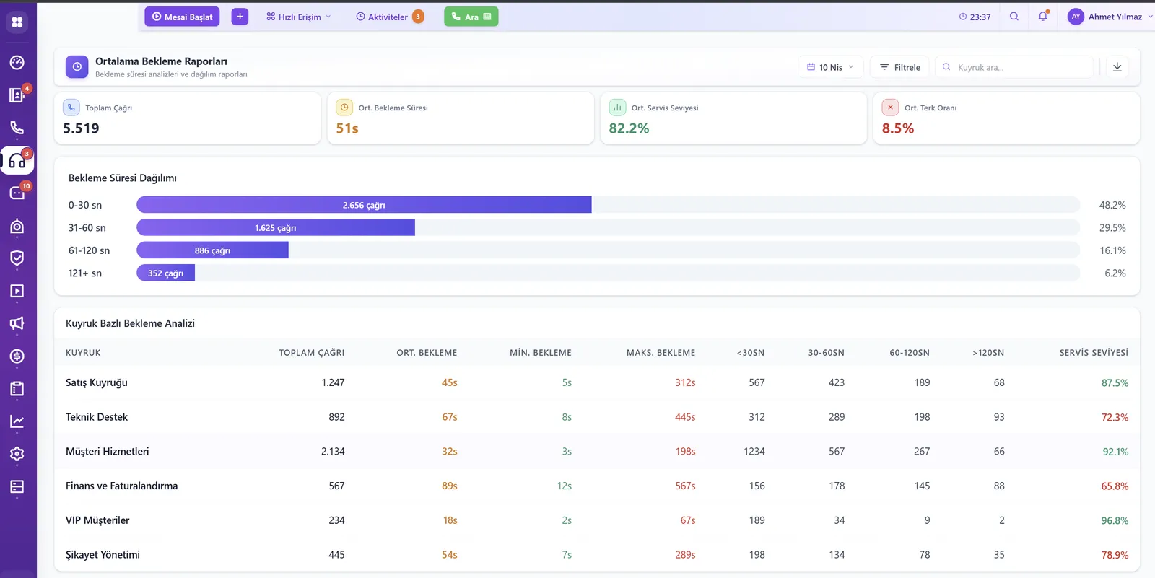Screen dimensions: 1155x578
Task: Click the headset icon with badge
Action: (x=17, y=161)
